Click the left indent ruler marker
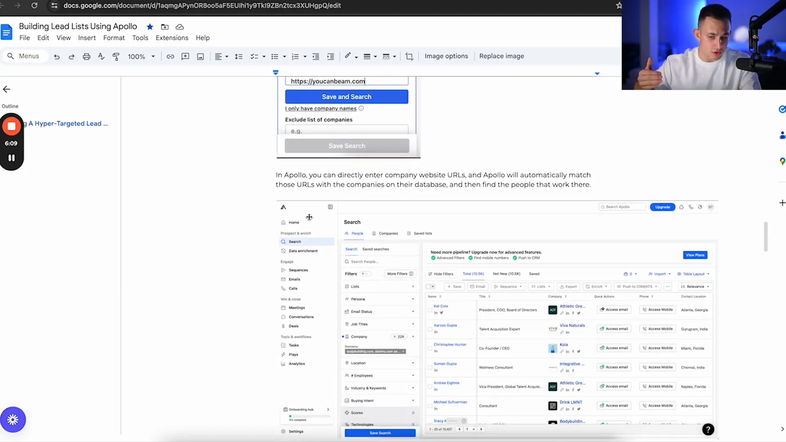The width and height of the screenshot is (786, 442). (x=276, y=73)
